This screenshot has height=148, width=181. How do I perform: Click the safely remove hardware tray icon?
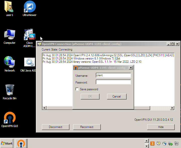(170, 143)
